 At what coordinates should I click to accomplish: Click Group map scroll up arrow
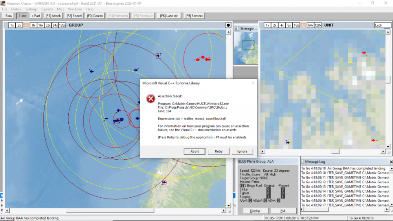point(228,32)
